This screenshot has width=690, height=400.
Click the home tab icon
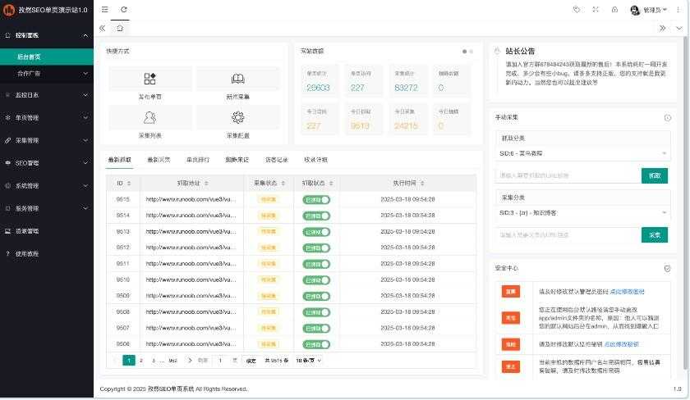120,28
